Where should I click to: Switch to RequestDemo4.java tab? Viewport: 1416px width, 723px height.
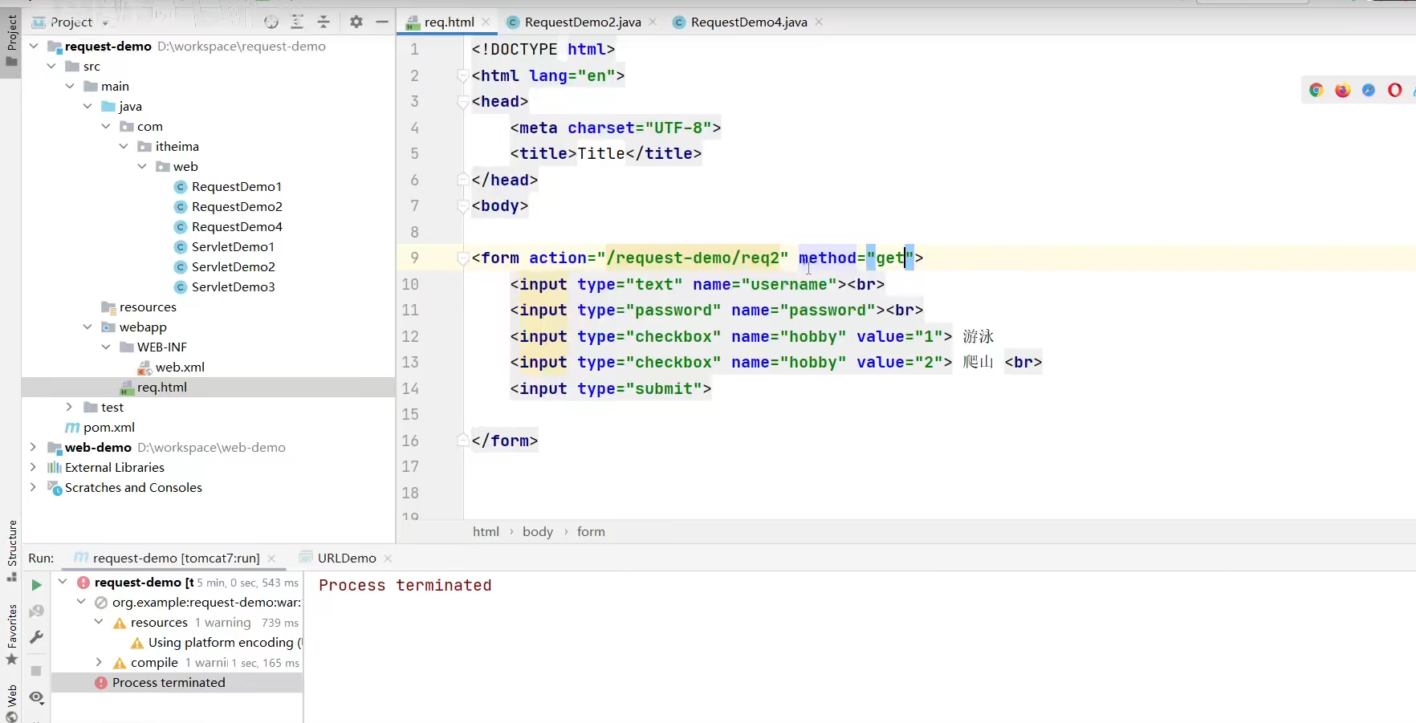point(748,22)
